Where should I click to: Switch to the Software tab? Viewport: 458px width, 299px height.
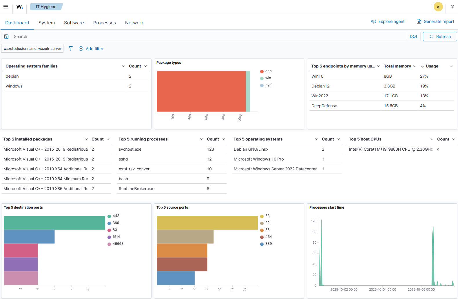click(74, 23)
